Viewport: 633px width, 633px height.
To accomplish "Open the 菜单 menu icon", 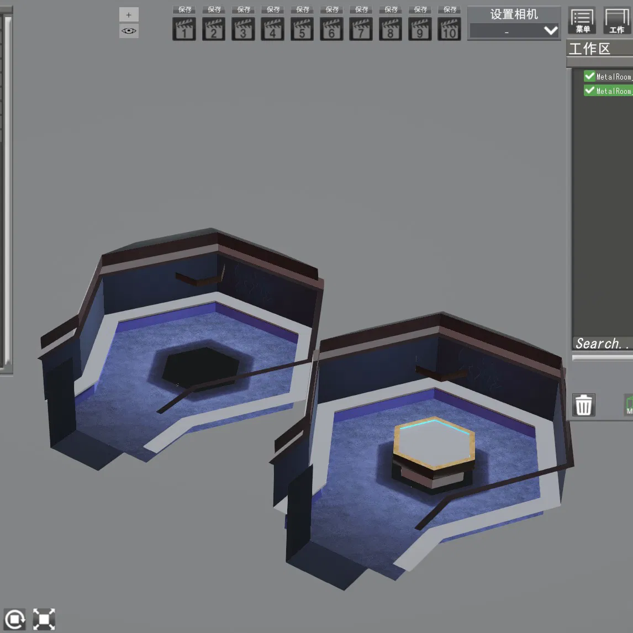I will (582, 20).
